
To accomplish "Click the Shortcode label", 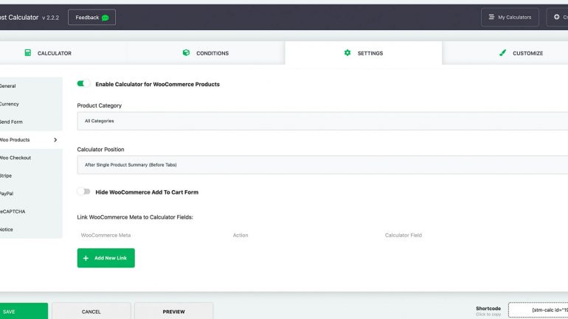I will click(x=488, y=309).
